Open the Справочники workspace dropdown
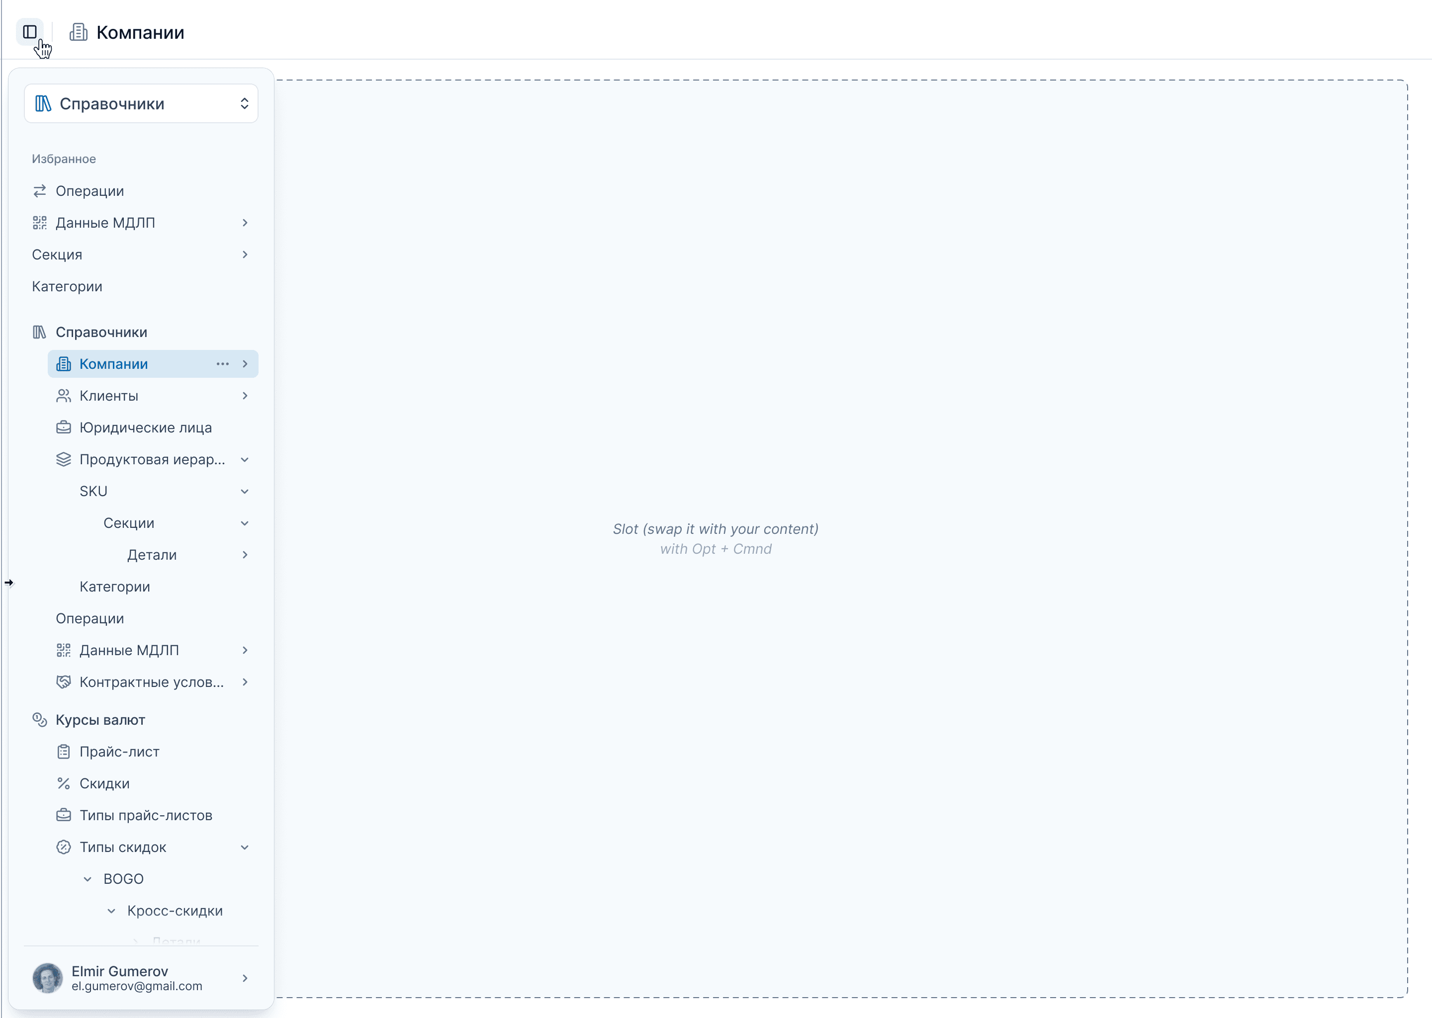Screen dimensions: 1432x1018 point(141,103)
